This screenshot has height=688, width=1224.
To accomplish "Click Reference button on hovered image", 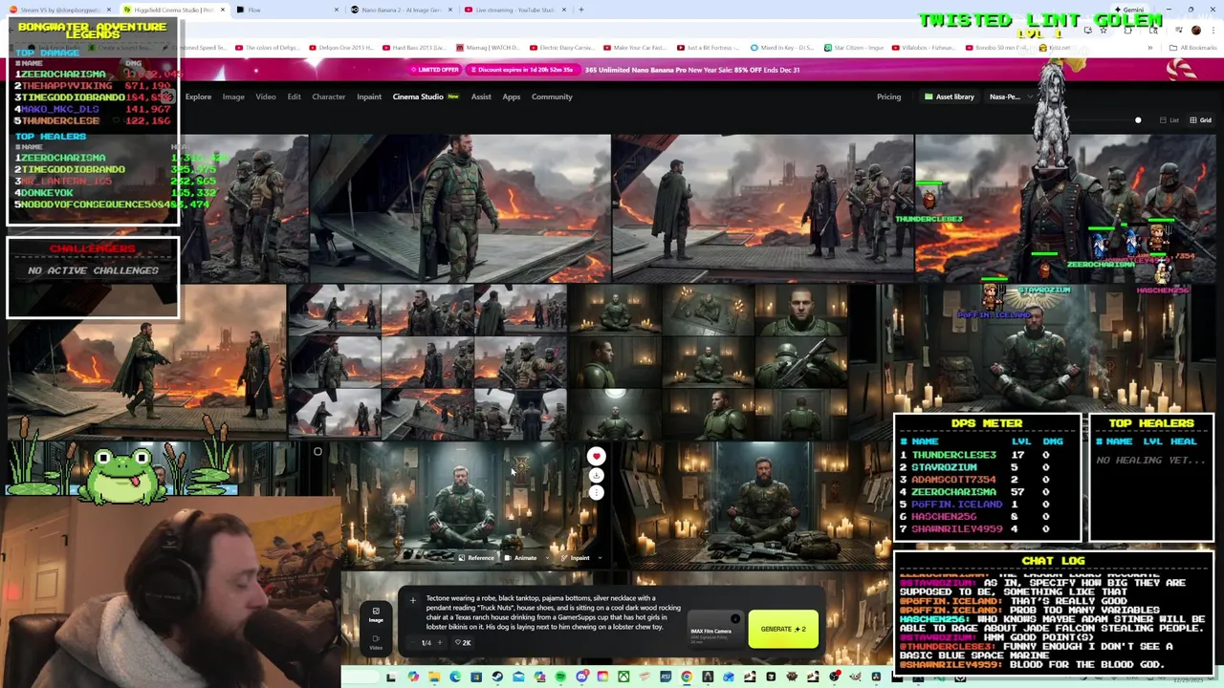I will tap(476, 558).
